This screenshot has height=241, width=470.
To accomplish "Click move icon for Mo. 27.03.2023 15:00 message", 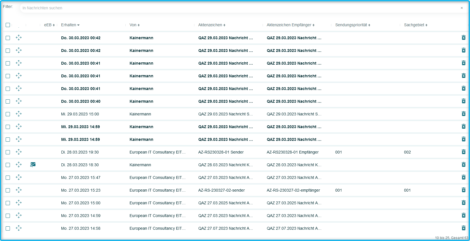I will click(19, 203).
